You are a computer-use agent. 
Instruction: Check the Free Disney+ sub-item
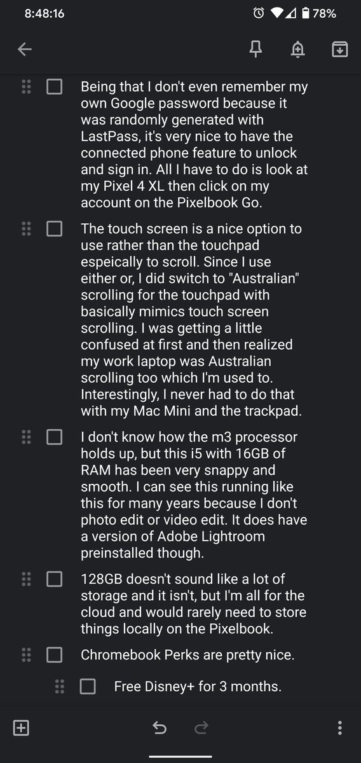click(x=88, y=687)
